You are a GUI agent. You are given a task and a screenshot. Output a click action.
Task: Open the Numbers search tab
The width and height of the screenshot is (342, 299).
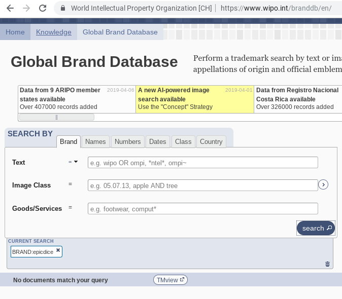point(127,141)
